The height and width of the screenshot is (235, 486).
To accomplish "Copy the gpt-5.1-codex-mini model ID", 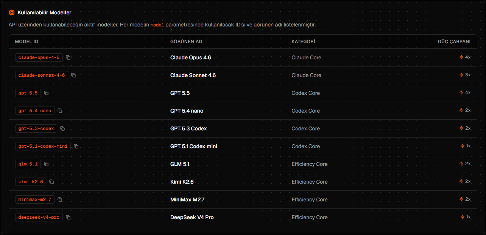I will 76,146.
